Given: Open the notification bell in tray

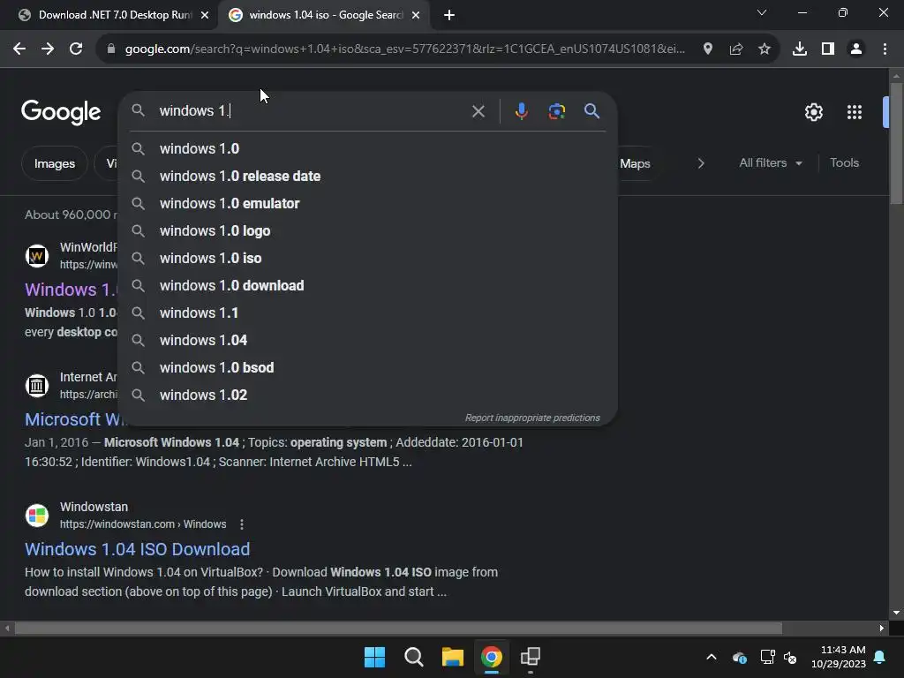Looking at the screenshot, I should pyautogui.click(x=880, y=657).
